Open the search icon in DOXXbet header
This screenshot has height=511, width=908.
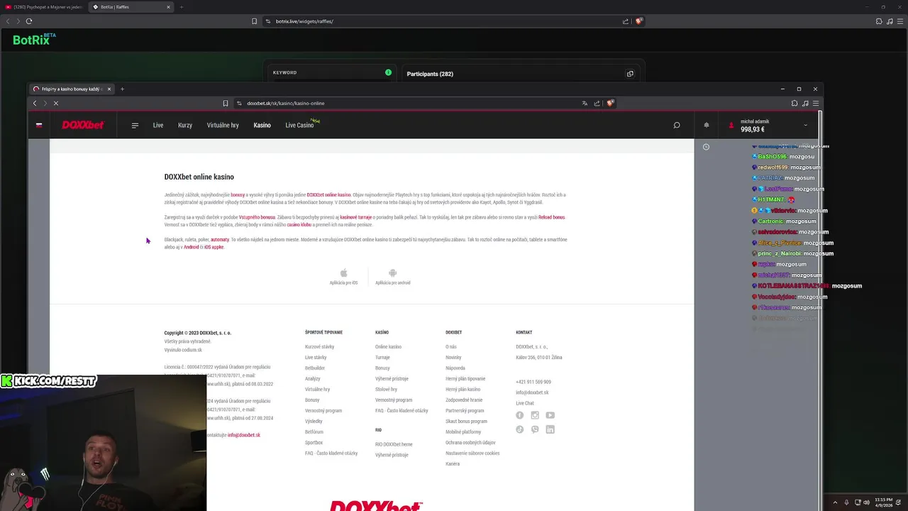tap(677, 126)
